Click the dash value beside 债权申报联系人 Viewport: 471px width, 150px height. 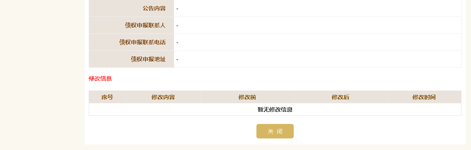coord(177,26)
